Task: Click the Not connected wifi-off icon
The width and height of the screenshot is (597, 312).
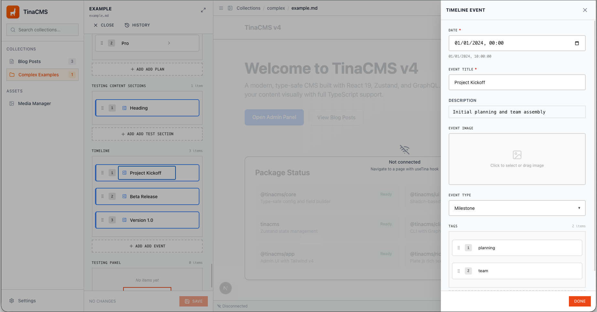Action: click(x=405, y=150)
